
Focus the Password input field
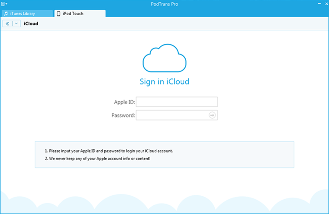tap(172, 115)
